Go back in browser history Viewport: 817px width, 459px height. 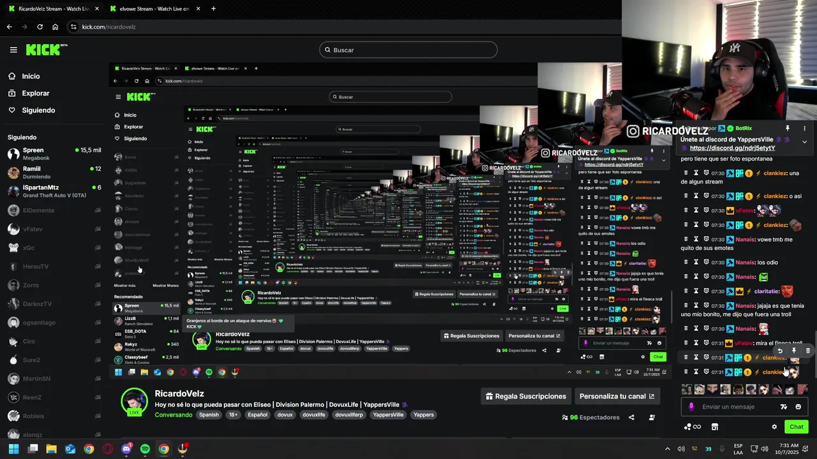coord(9,27)
